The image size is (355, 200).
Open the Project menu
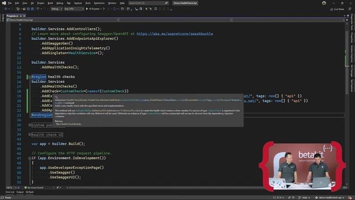pyautogui.click(x=40, y=3)
